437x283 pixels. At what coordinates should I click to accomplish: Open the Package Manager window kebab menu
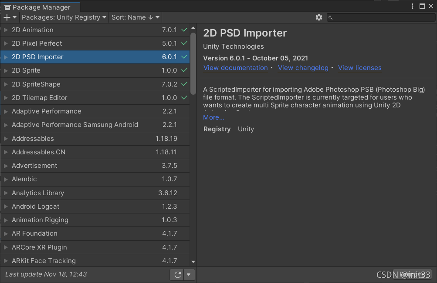coord(413,6)
